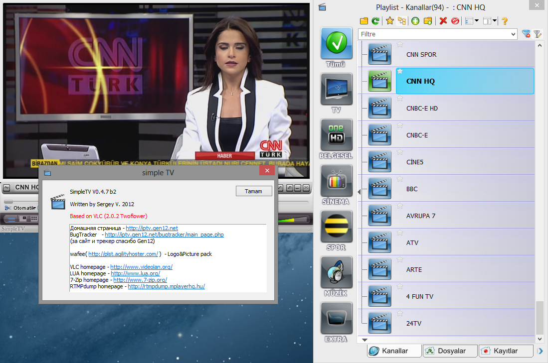Add a new group folder icon
Viewport: 548px width, 363px height.
(428, 21)
